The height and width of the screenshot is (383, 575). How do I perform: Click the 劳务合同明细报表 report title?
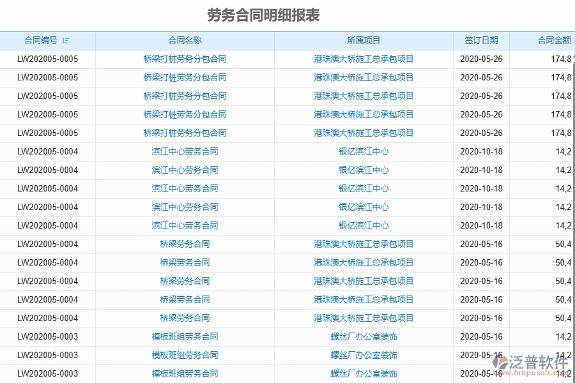(263, 13)
